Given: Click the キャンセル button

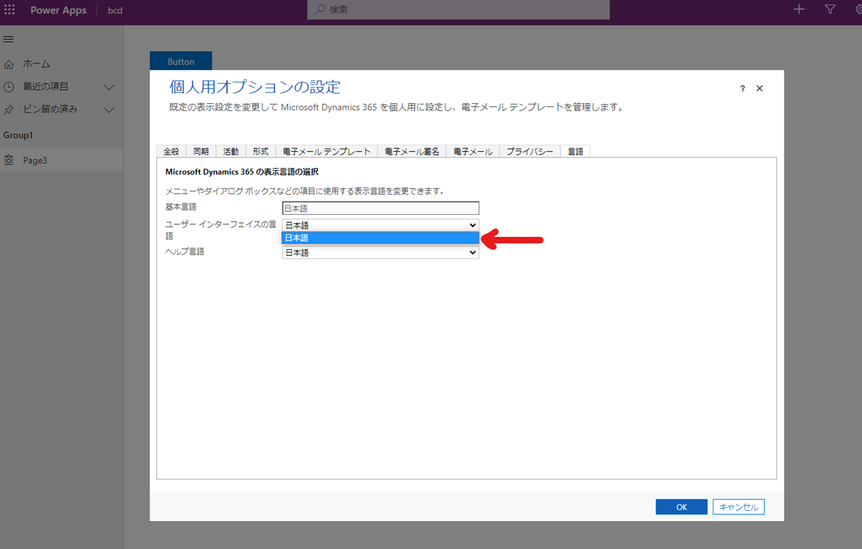Looking at the screenshot, I should tap(739, 507).
